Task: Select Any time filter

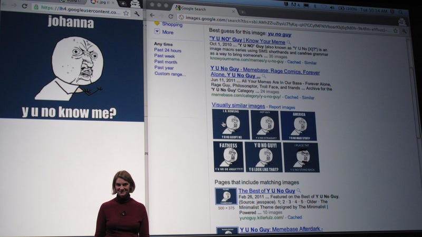Action: tap(164, 44)
